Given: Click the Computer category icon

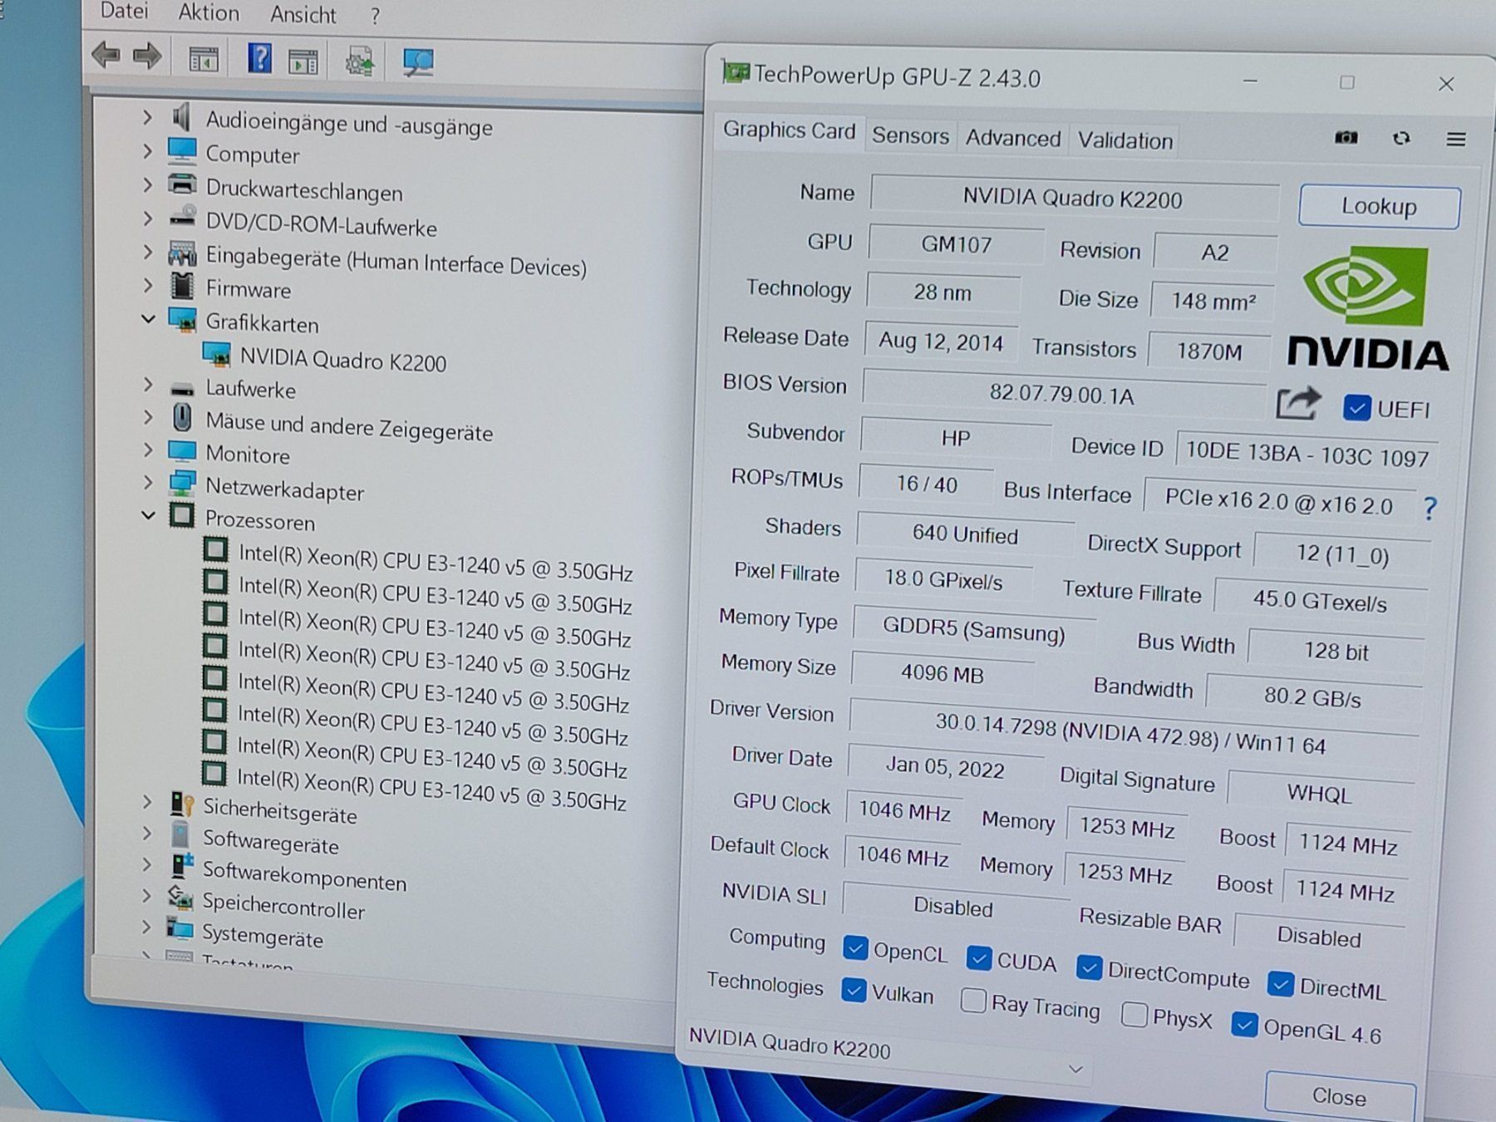Looking at the screenshot, I should coord(182,151).
